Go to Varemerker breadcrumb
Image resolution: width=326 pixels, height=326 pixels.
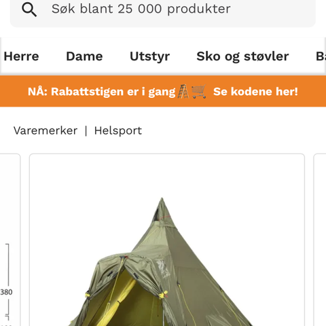pyautogui.click(x=46, y=130)
